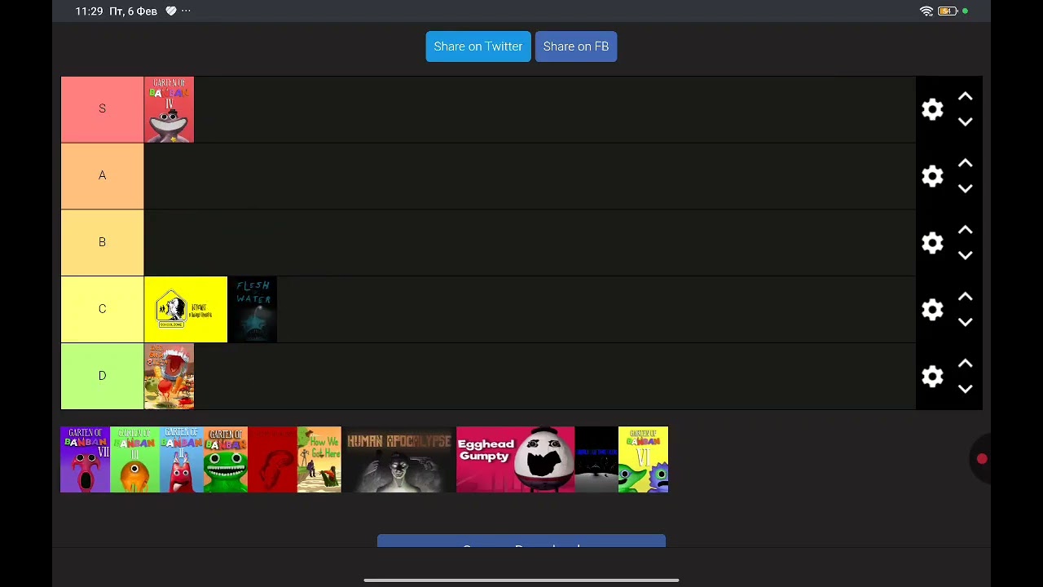Select the carrot game cover in D tier
The image size is (1043, 587).
pos(169,377)
